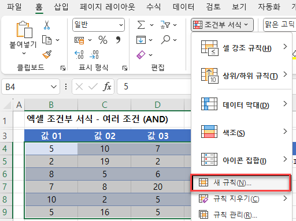Click the formula bar confirm checkmark

click(x=93, y=87)
